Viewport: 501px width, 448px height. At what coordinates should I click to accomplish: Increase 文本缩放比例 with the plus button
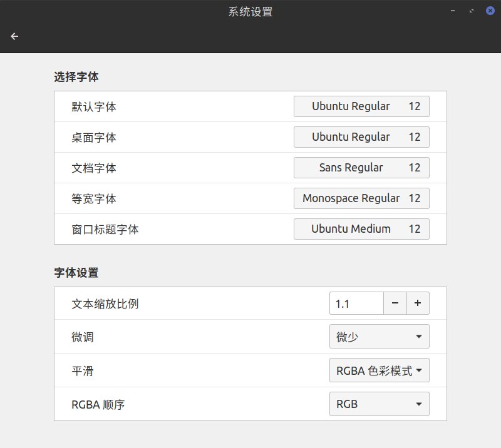click(418, 303)
